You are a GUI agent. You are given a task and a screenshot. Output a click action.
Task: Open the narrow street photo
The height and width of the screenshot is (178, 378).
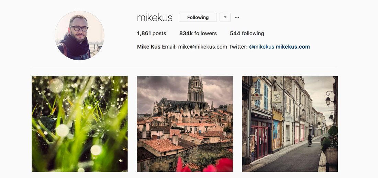pyautogui.click(x=290, y=124)
